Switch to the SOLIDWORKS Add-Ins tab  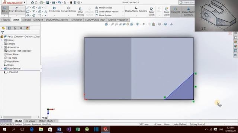point(57,20)
